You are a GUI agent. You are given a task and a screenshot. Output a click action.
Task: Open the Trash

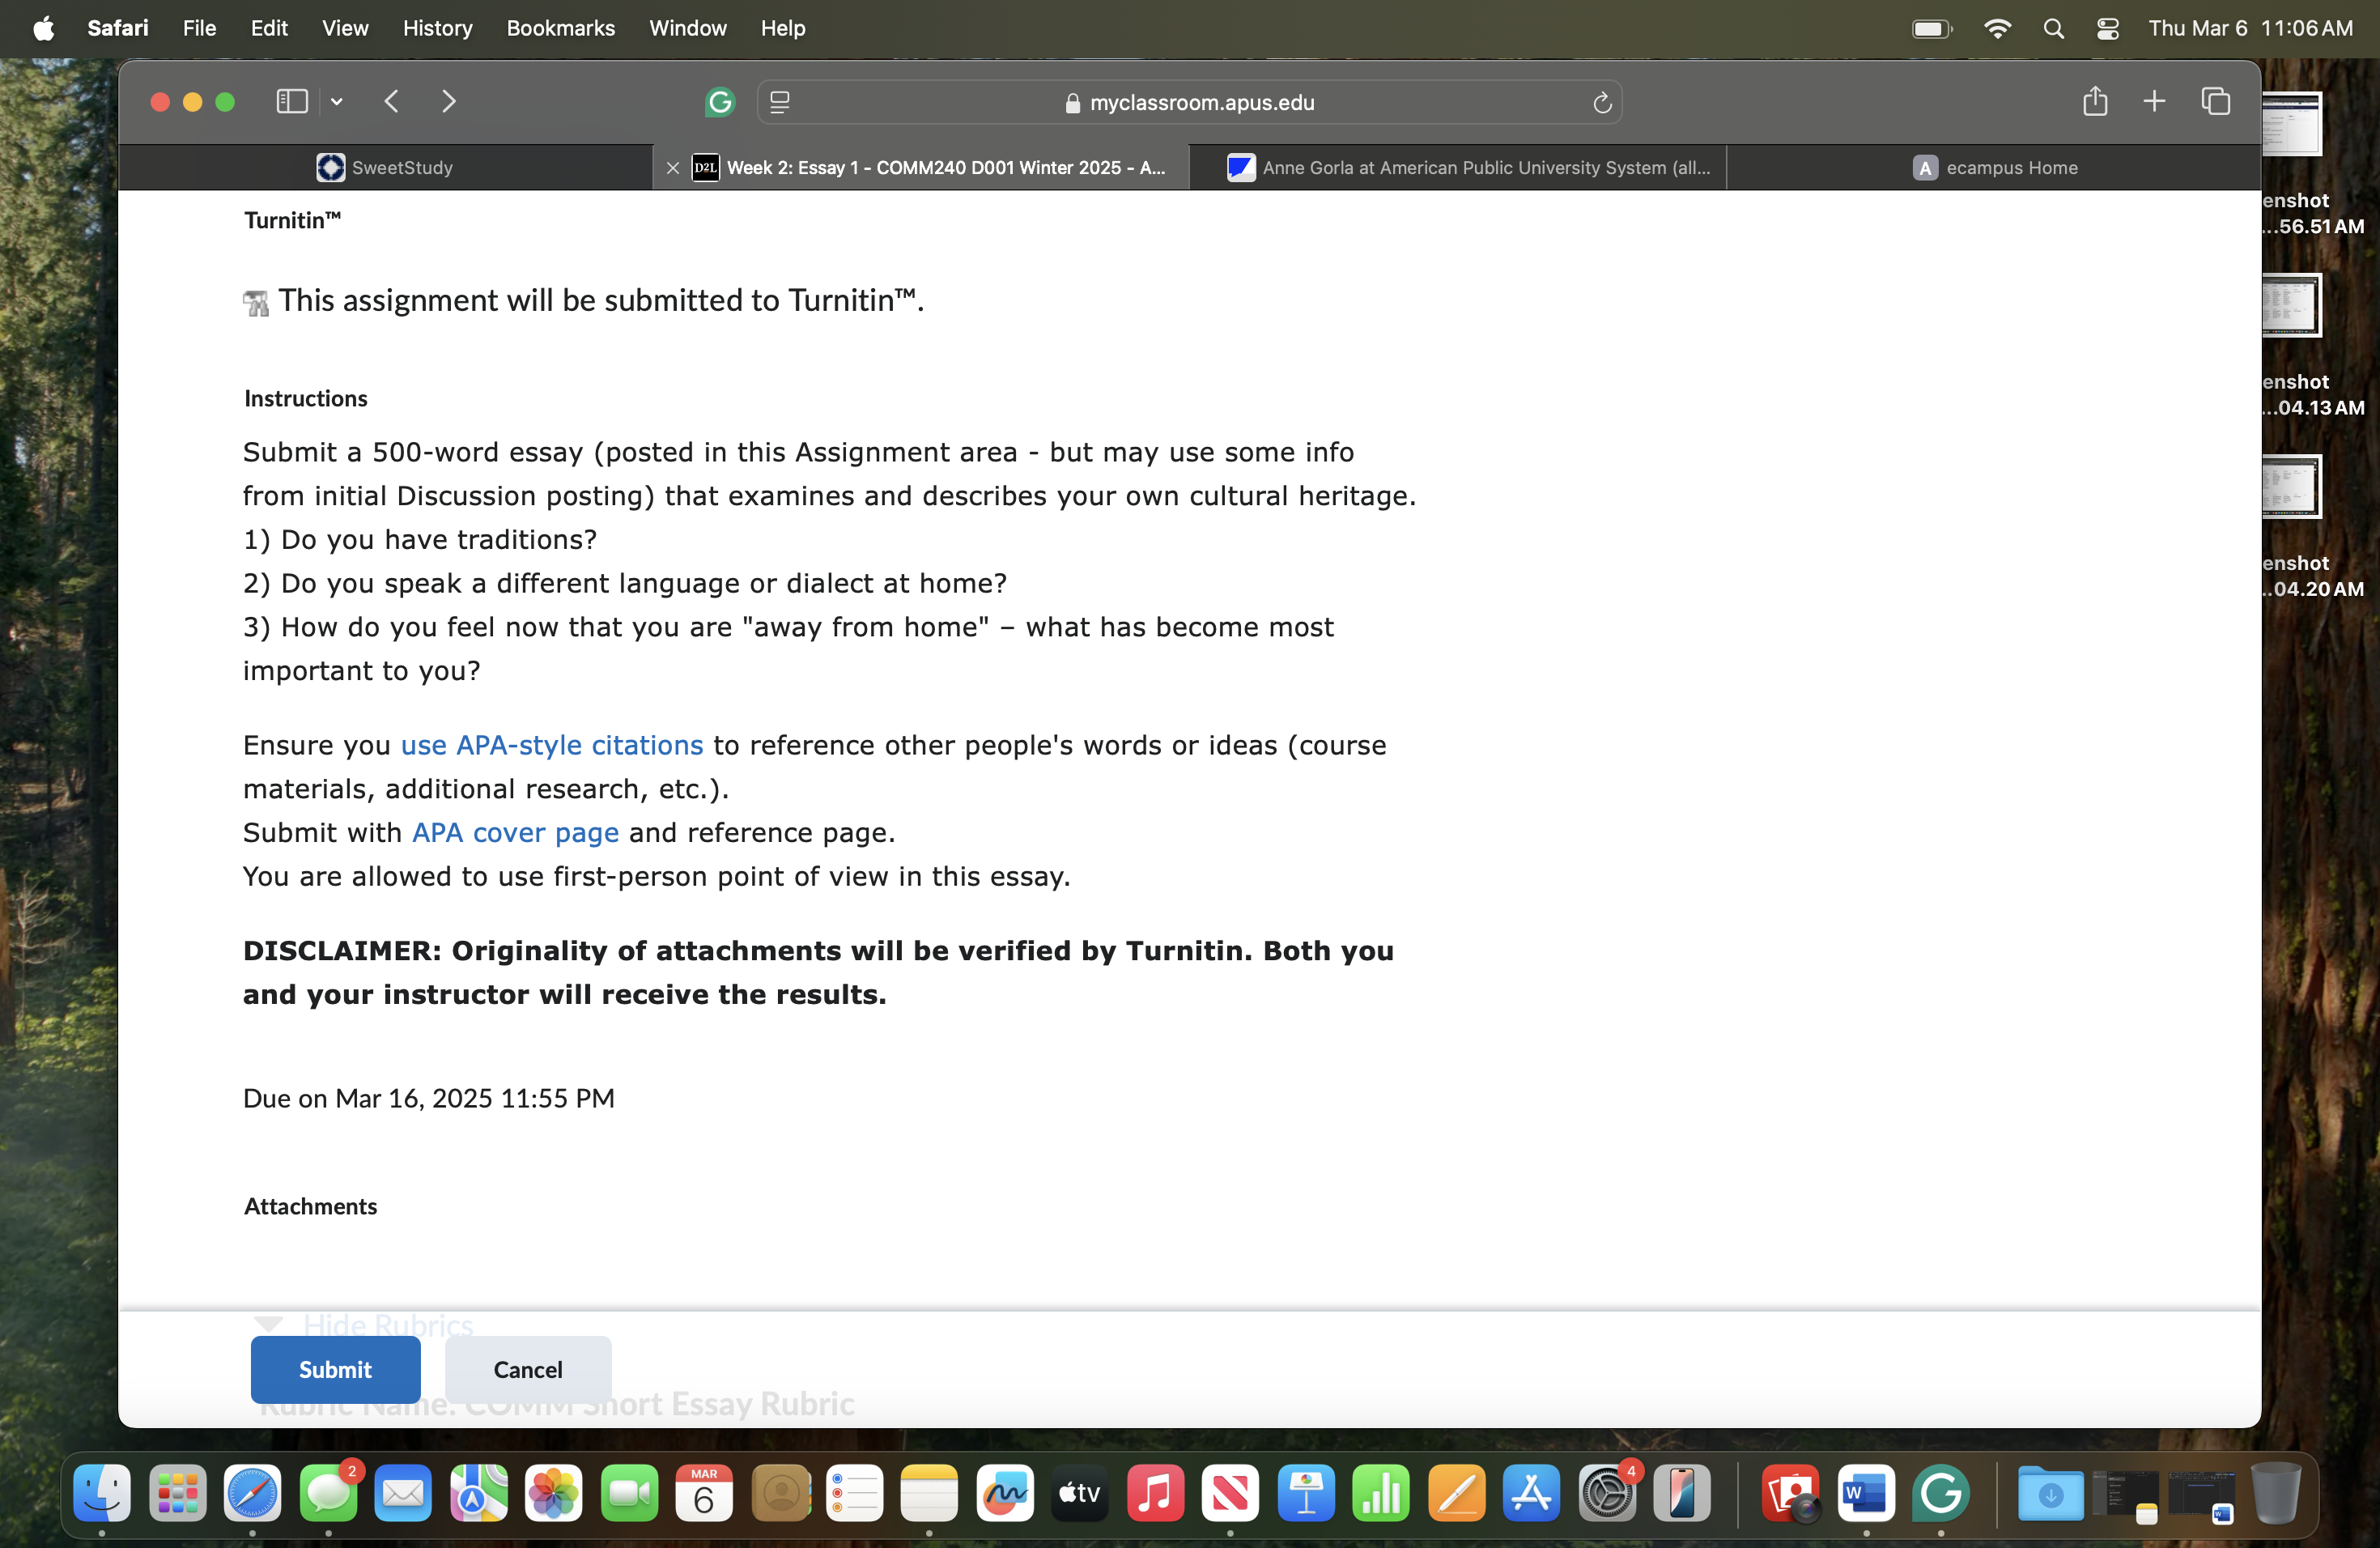(2276, 1494)
